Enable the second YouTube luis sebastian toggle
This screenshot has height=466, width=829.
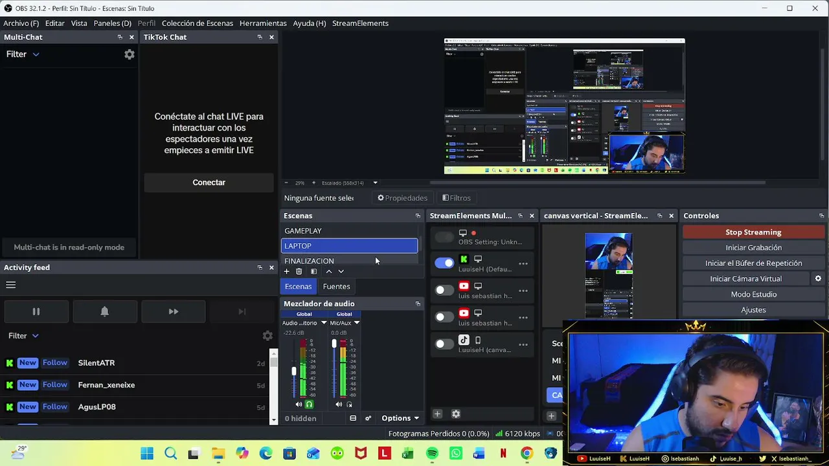coord(444,317)
